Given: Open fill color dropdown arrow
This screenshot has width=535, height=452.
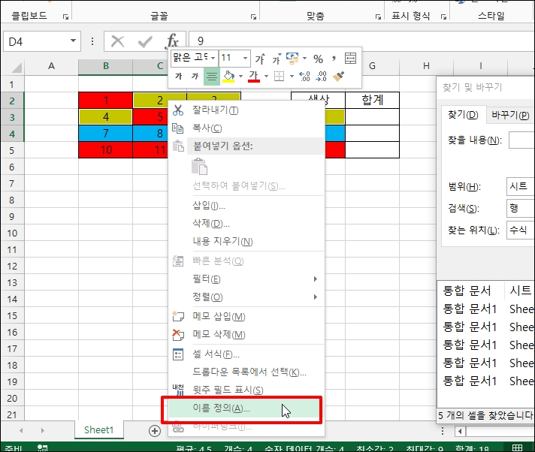Looking at the screenshot, I should click(240, 76).
